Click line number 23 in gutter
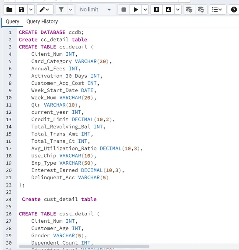The height and width of the screenshot is (250, 239). 8,192
